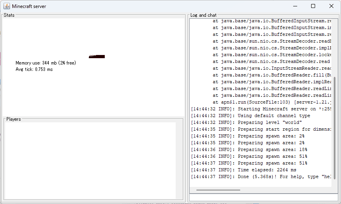Click the 'Avg tick: 0.753 ms' text
The height and width of the screenshot is (204, 341).
click(x=34, y=69)
